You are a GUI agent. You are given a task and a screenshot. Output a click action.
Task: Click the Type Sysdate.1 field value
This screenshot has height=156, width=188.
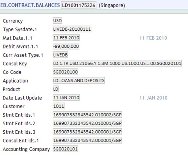(72, 29)
